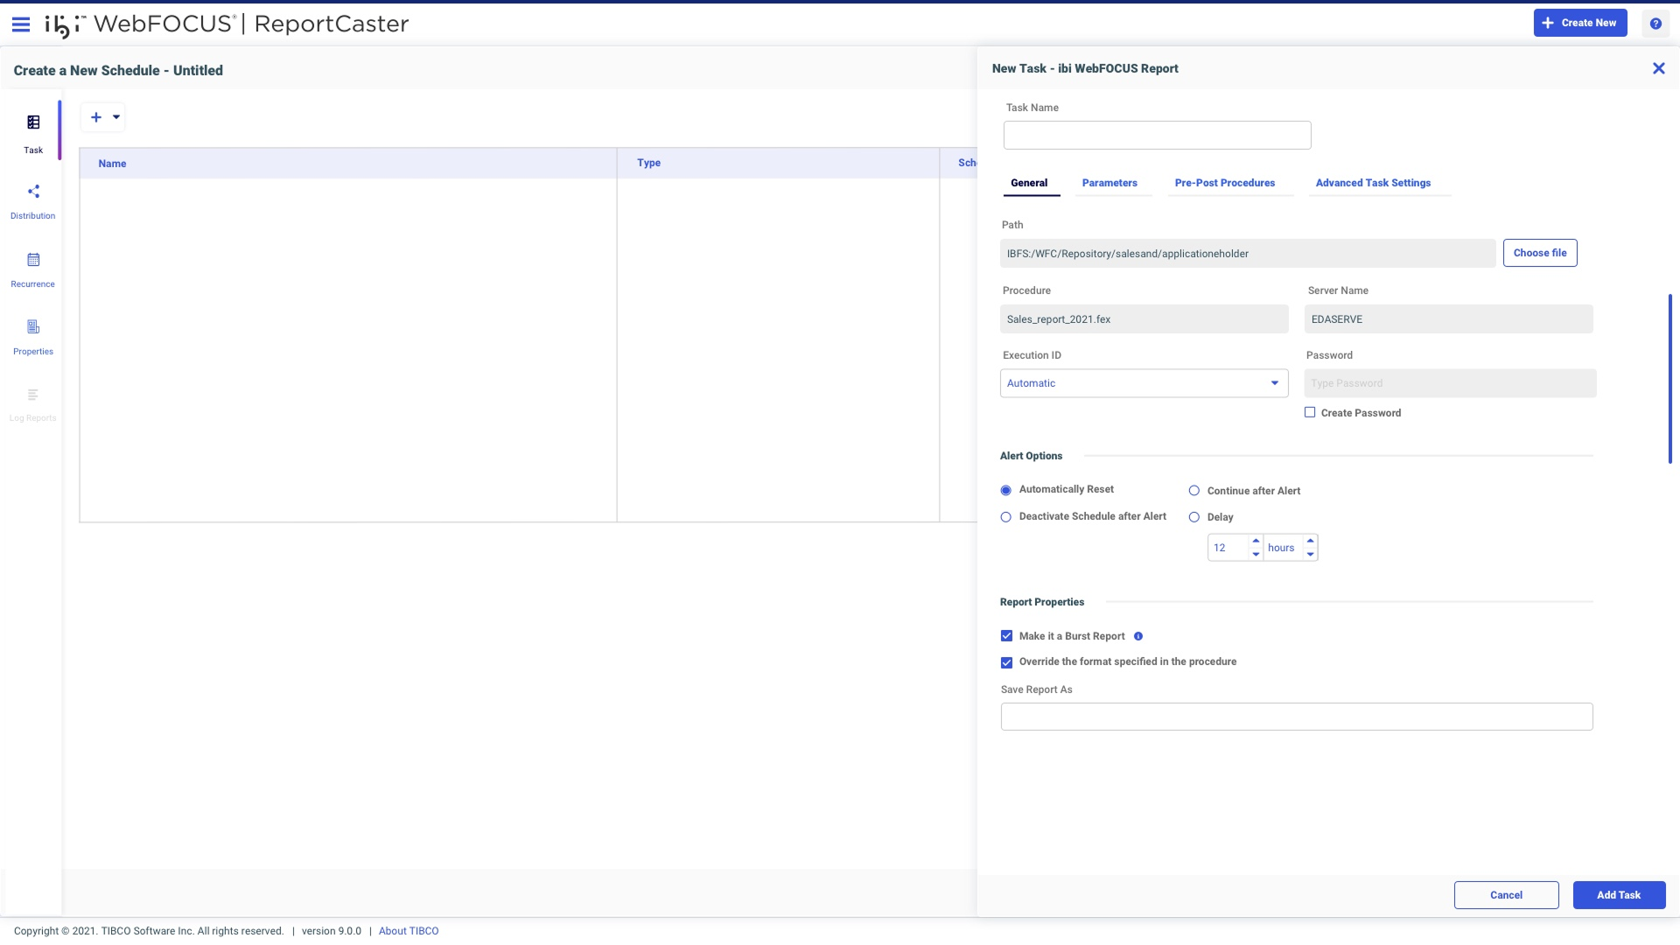Click the Type Password field

tap(1450, 383)
